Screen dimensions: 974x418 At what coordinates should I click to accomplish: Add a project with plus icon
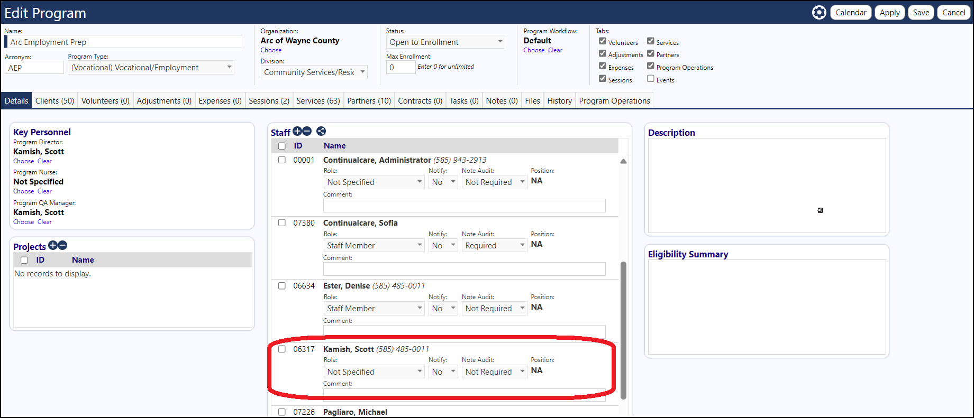click(53, 245)
